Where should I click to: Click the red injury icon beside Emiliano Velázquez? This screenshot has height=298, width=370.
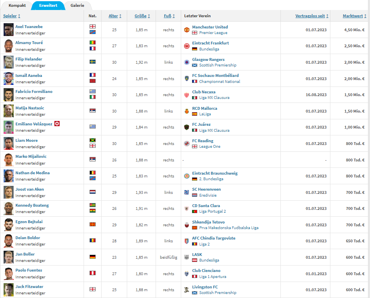(57, 124)
